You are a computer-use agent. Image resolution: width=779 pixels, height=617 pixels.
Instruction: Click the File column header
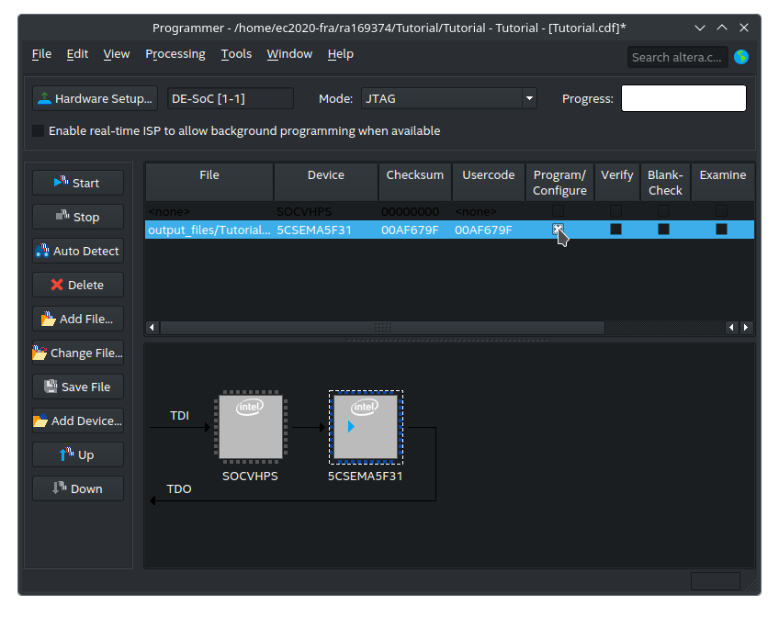209,182
